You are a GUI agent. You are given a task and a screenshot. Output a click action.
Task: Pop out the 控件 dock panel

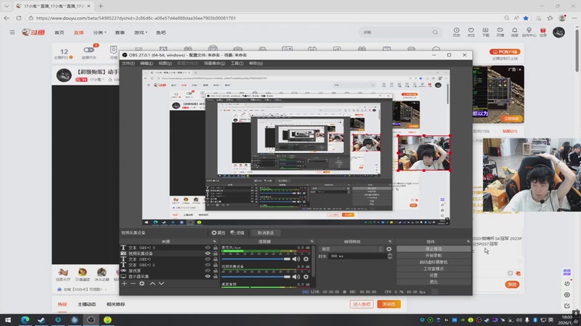tap(468, 241)
